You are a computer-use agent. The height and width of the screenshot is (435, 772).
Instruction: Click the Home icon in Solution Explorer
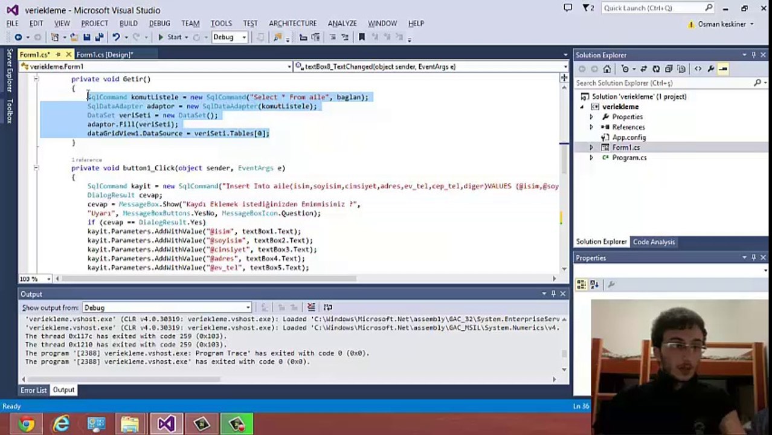(x=607, y=69)
